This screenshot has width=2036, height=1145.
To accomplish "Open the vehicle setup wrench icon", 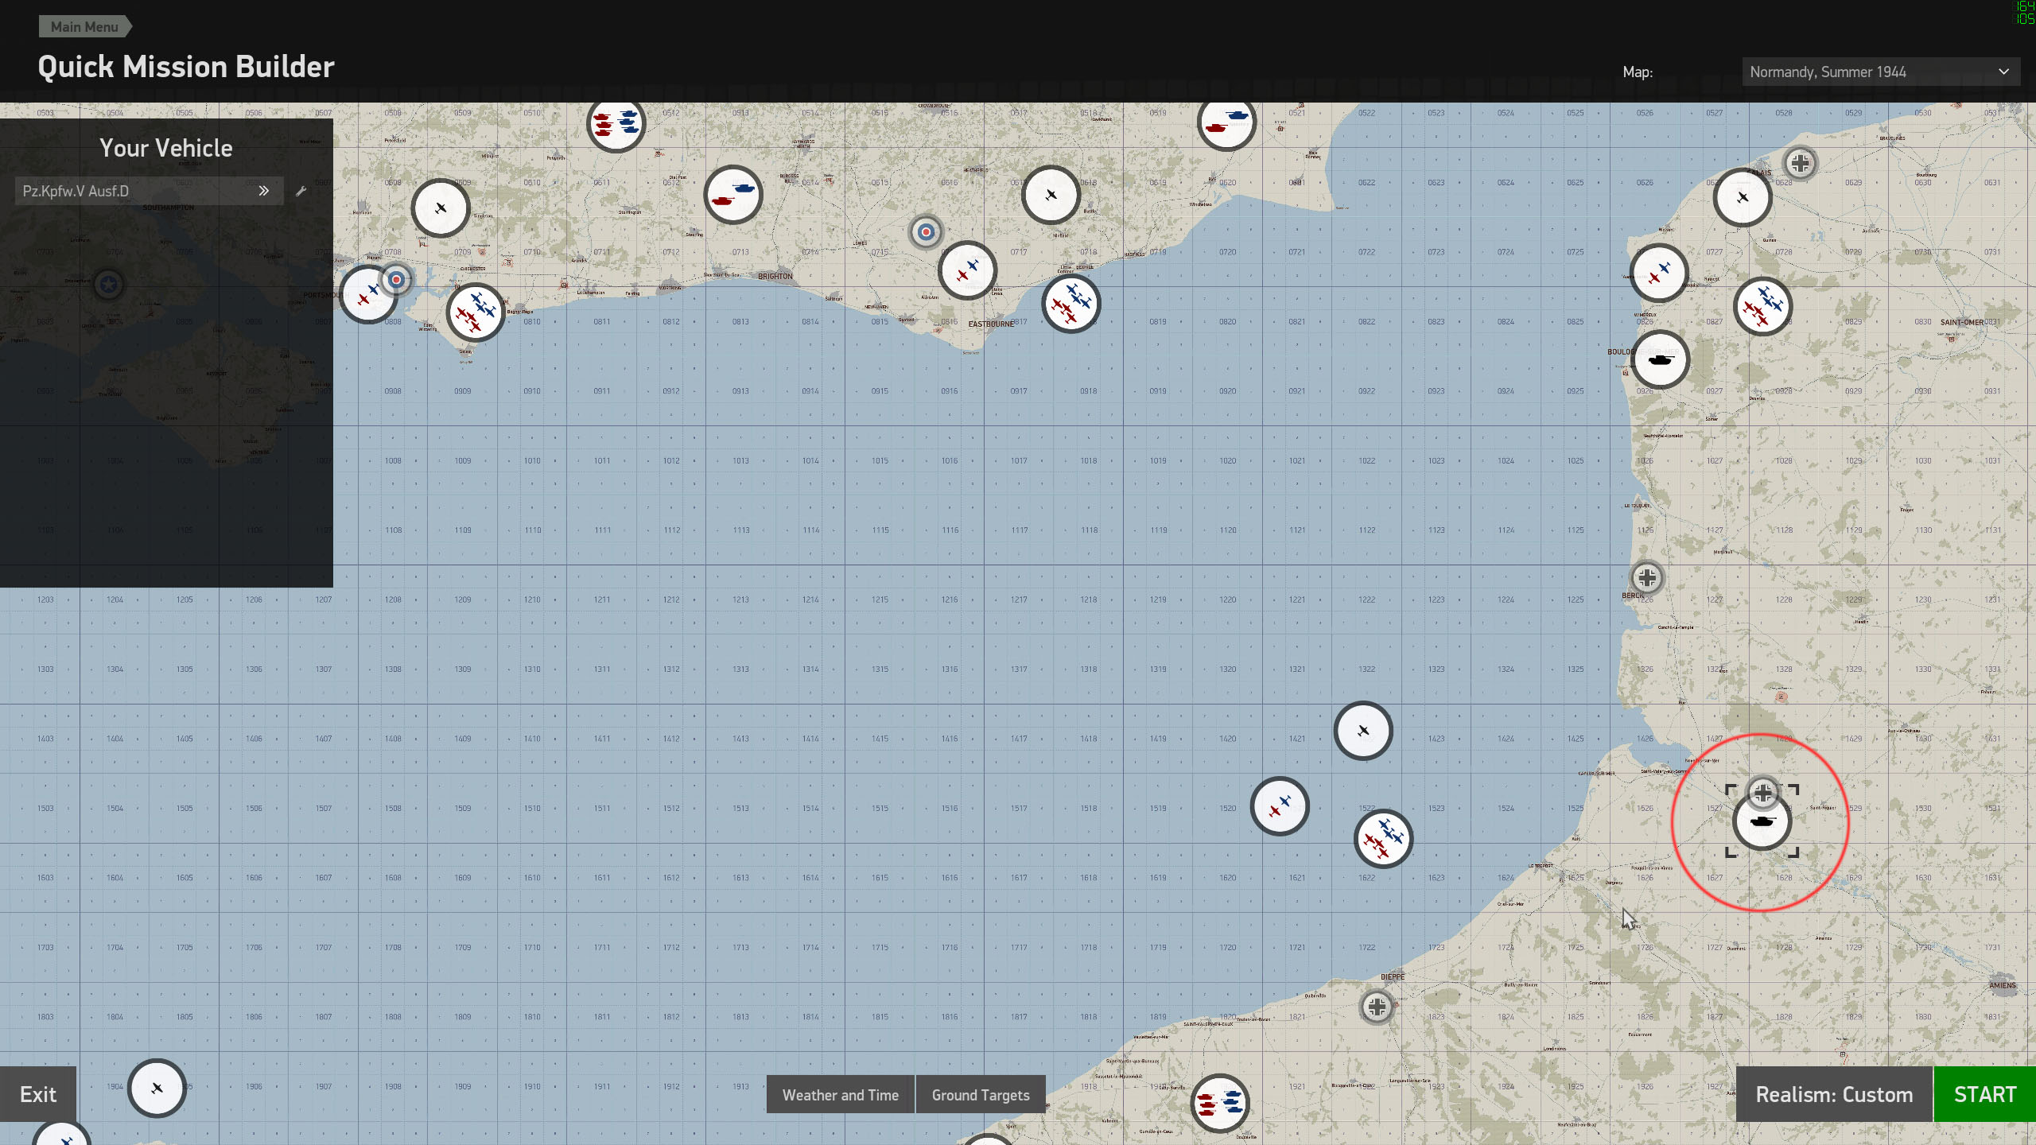I will 301,191.
